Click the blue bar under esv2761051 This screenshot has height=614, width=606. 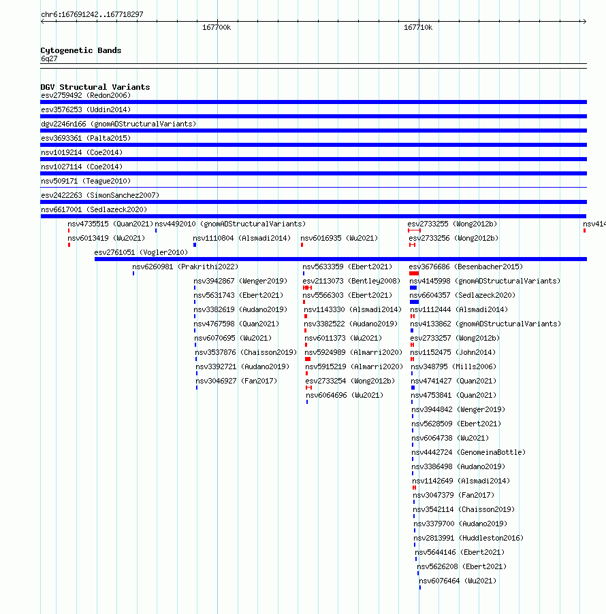click(x=340, y=259)
